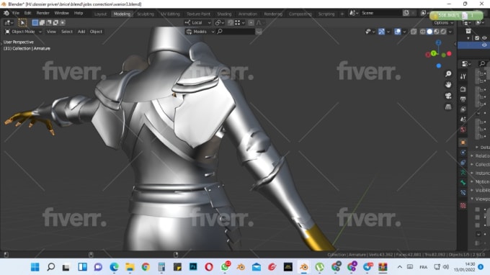Open the Options dropdown
This screenshot has height=275, width=490.
click(443, 22)
